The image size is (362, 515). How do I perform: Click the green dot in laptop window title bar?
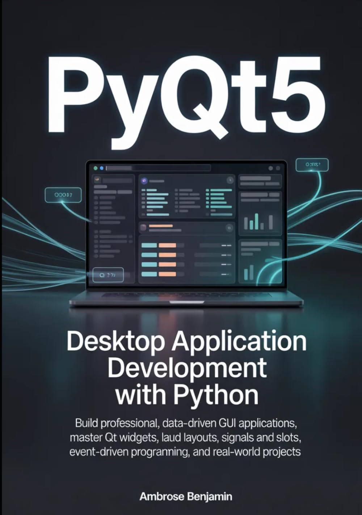[96, 168]
